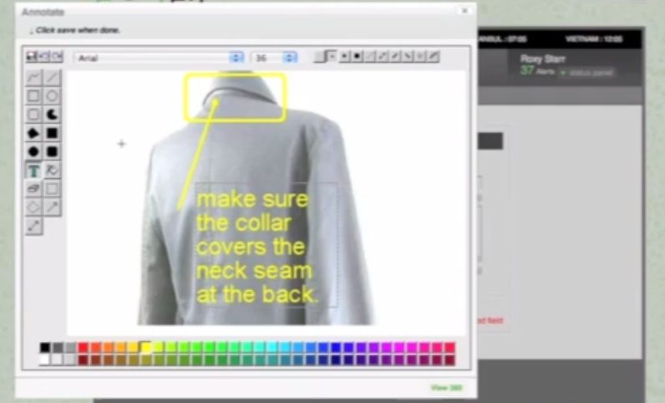
Task: Select the filled square shape tool
Action: pyautogui.click(x=52, y=133)
